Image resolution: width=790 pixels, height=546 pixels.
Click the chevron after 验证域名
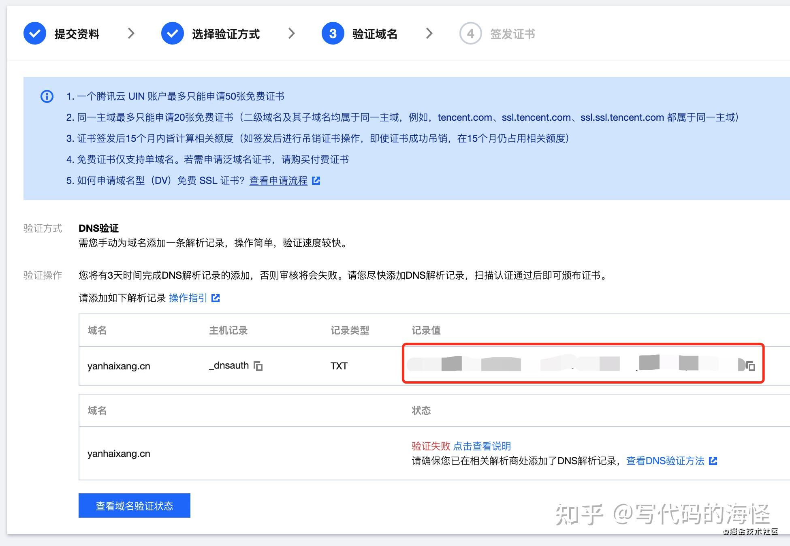coord(429,33)
